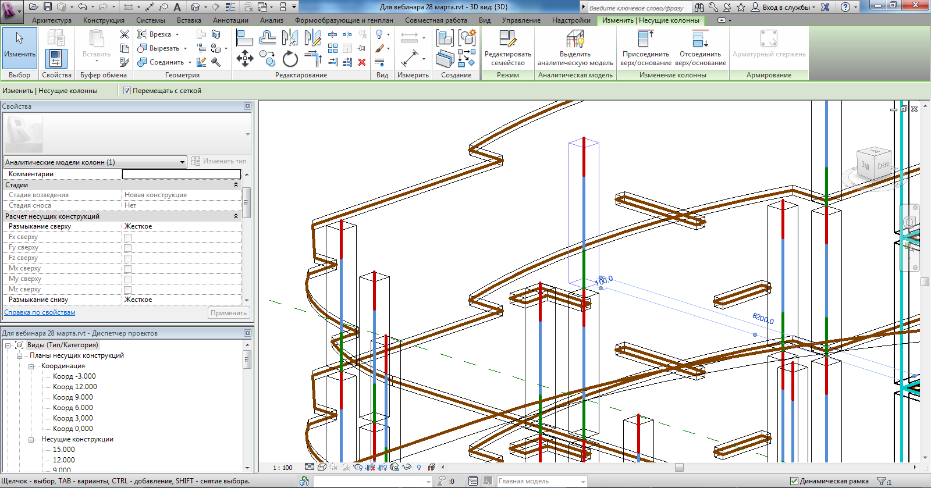The width and height of the screenshot is (931, 488).
Task: Click the selection filter icon in status bar
Action: tap(883, 482)
